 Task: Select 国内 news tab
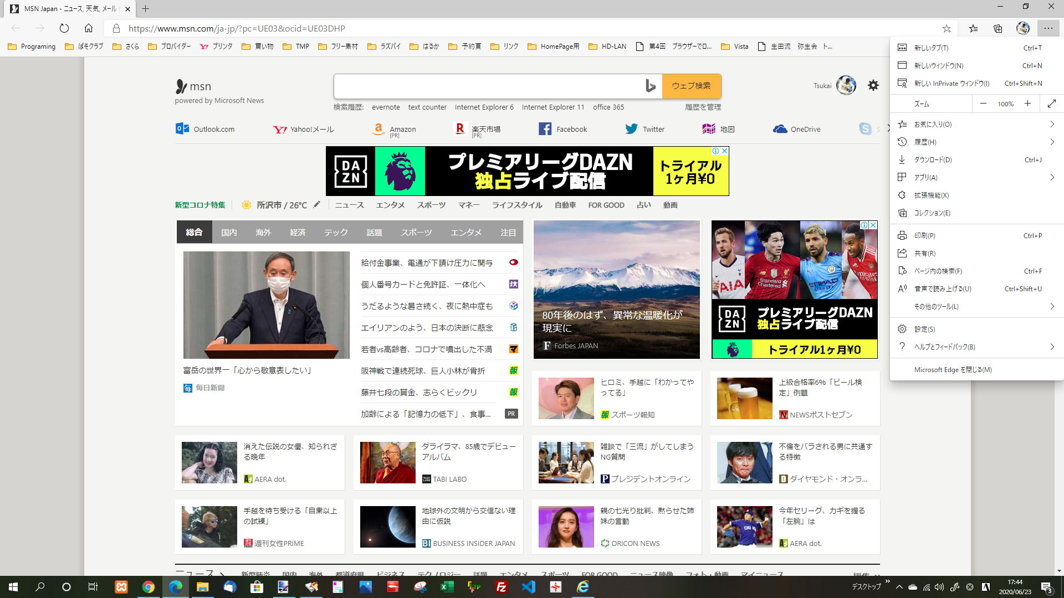229,233
